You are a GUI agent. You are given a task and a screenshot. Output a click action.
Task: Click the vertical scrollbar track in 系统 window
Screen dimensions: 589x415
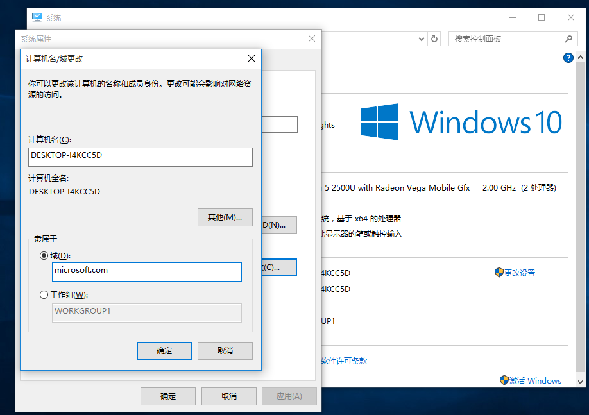click(x=581, y=218)
